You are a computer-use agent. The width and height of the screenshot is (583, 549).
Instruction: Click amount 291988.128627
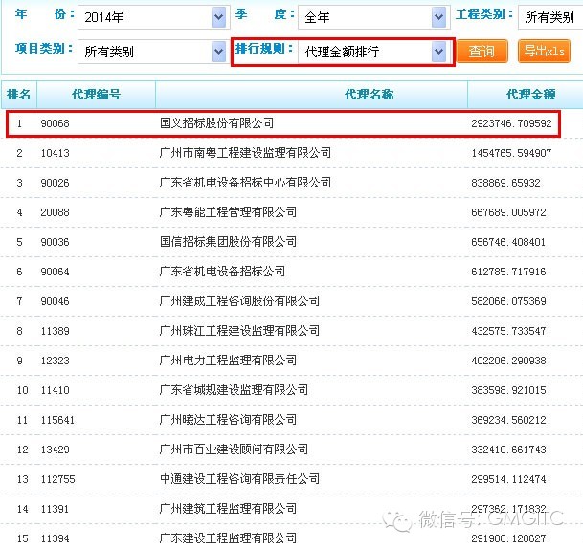(x=509, y=538)
